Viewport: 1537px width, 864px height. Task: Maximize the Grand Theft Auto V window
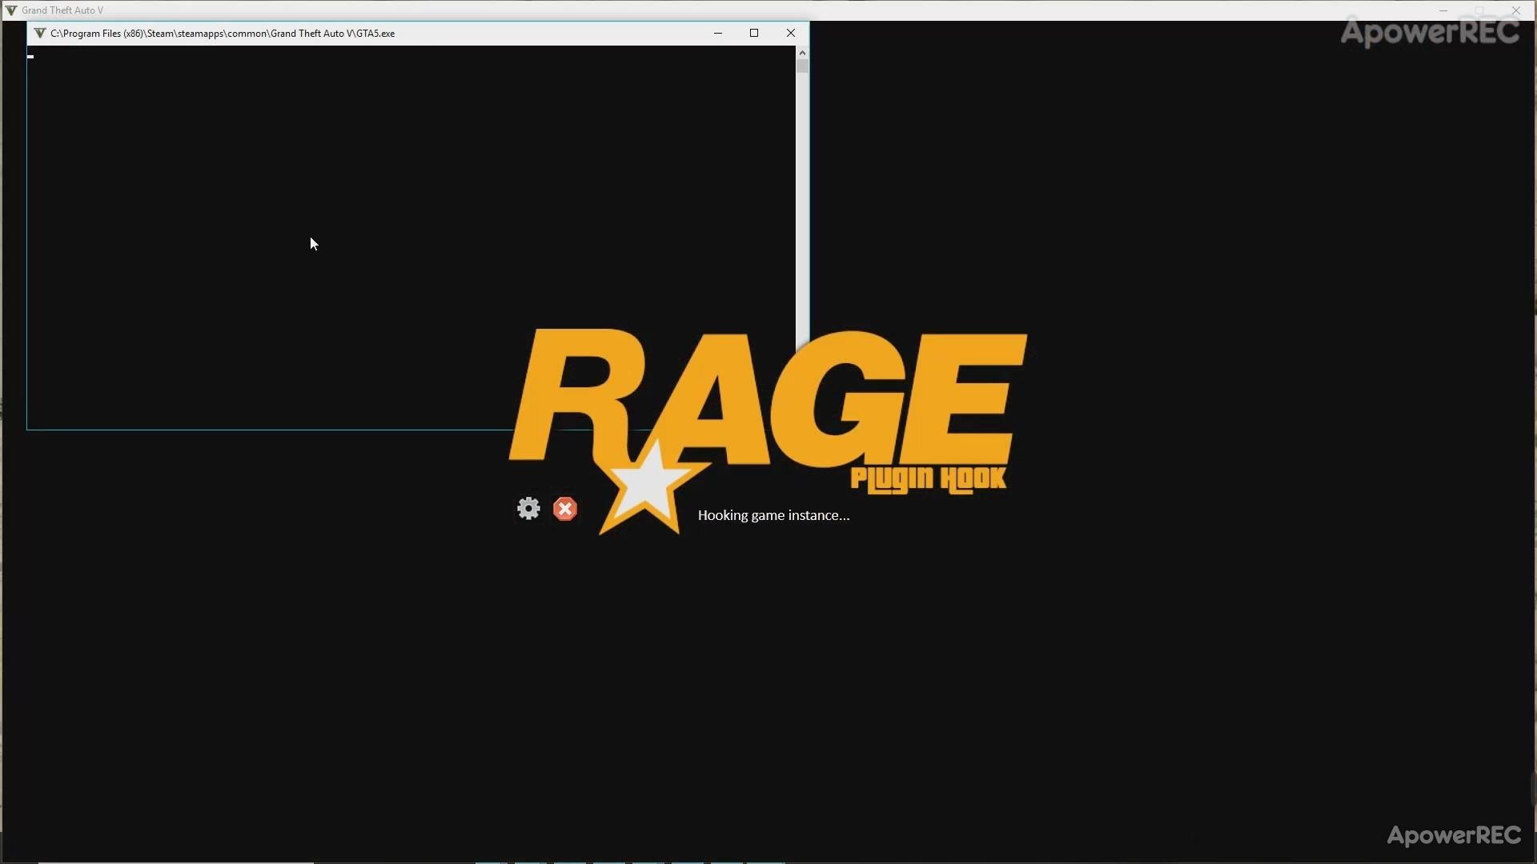[1479, 10]
